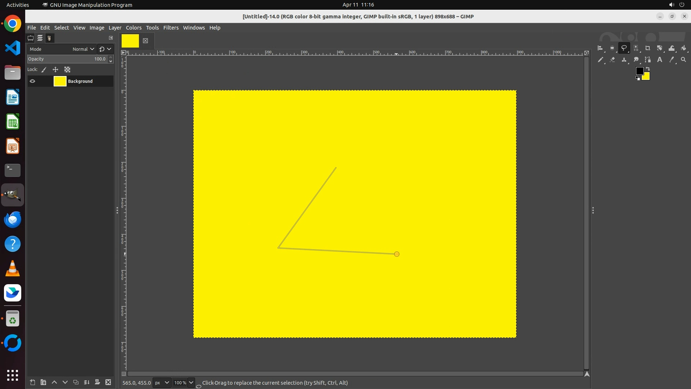Select the Zoom magnifier tool
This screenshot has width=691, height=389.
[683, 60]
